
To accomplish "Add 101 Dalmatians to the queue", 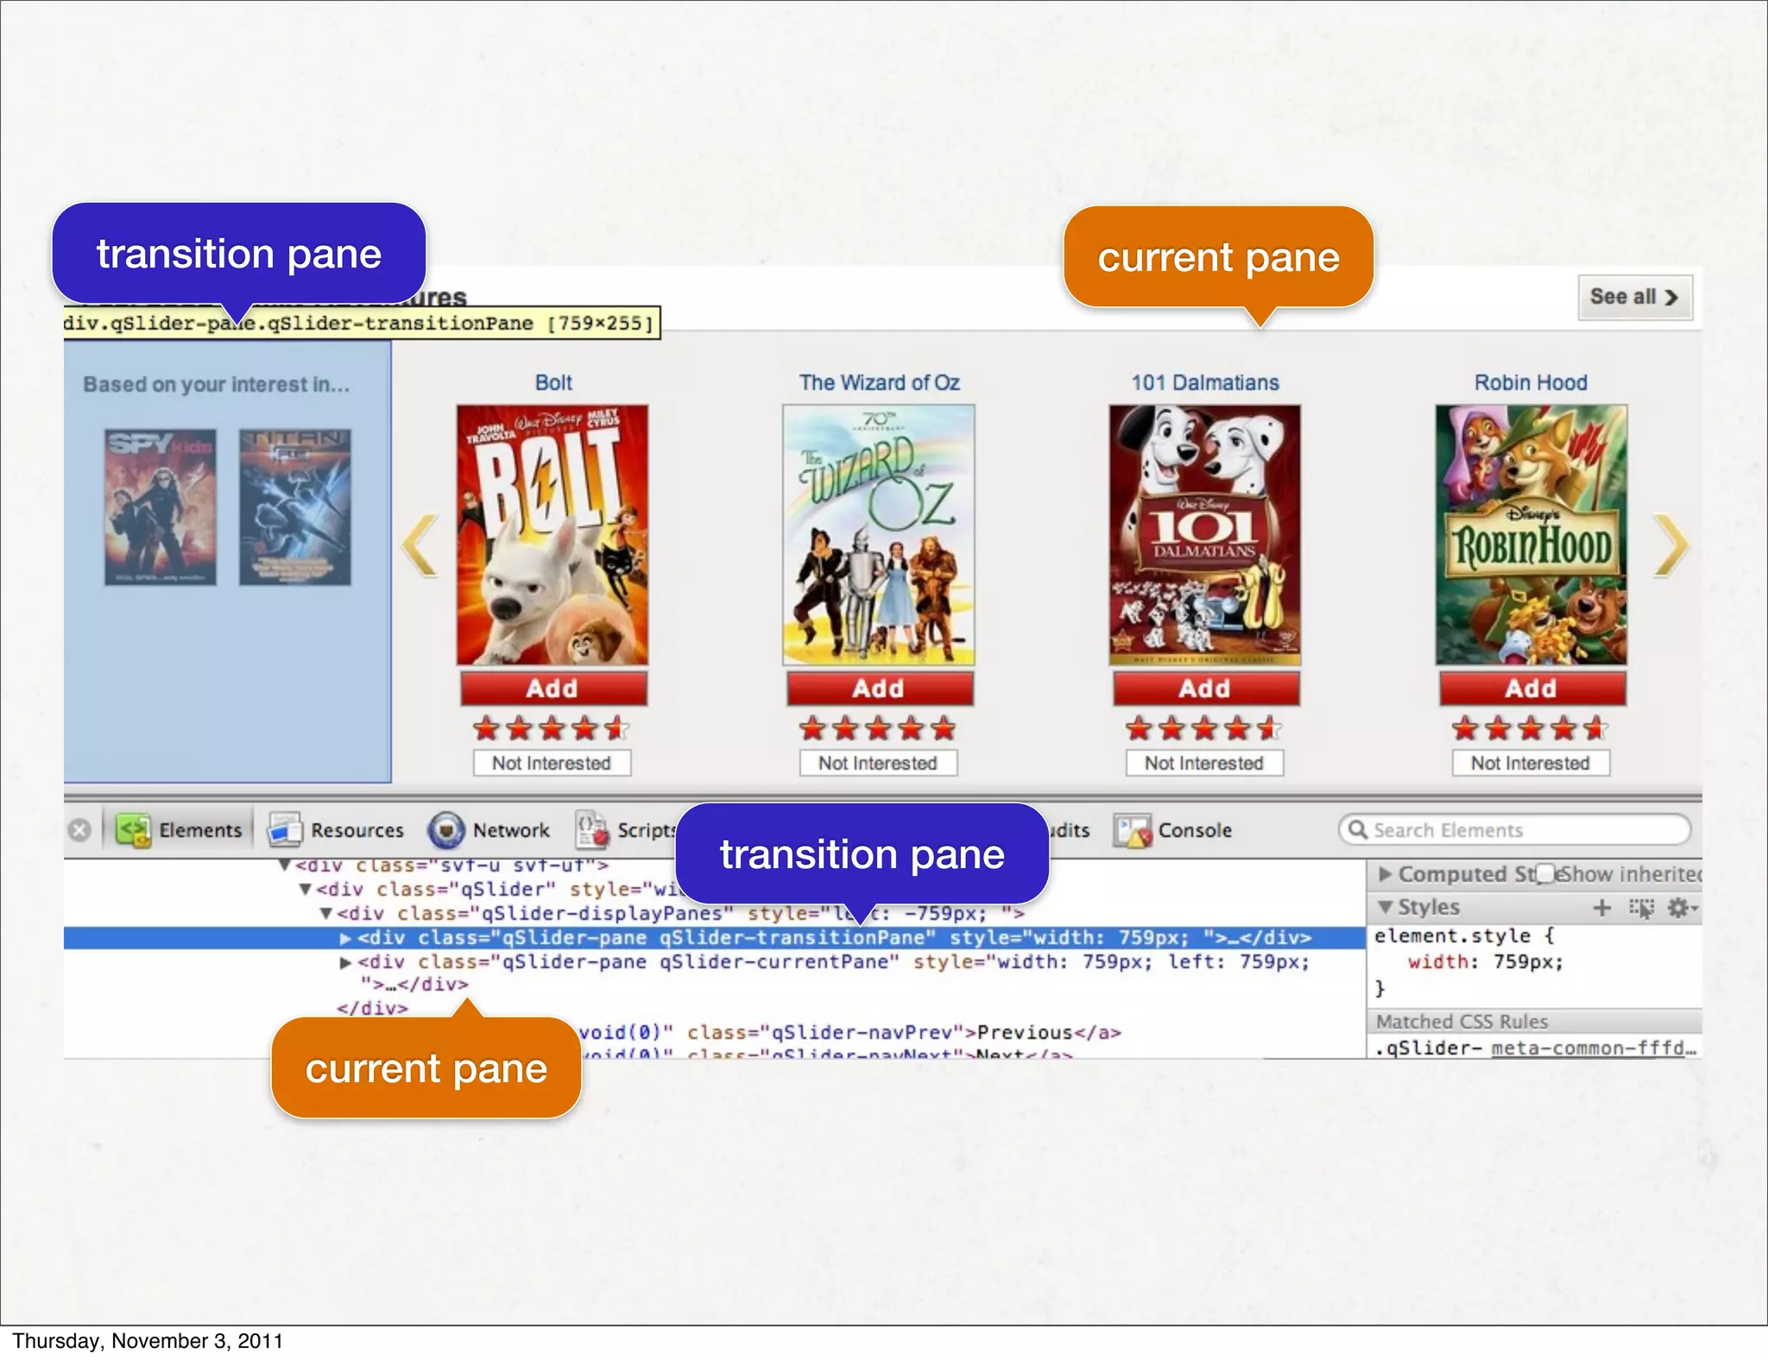I will [x=1205, y=689].
